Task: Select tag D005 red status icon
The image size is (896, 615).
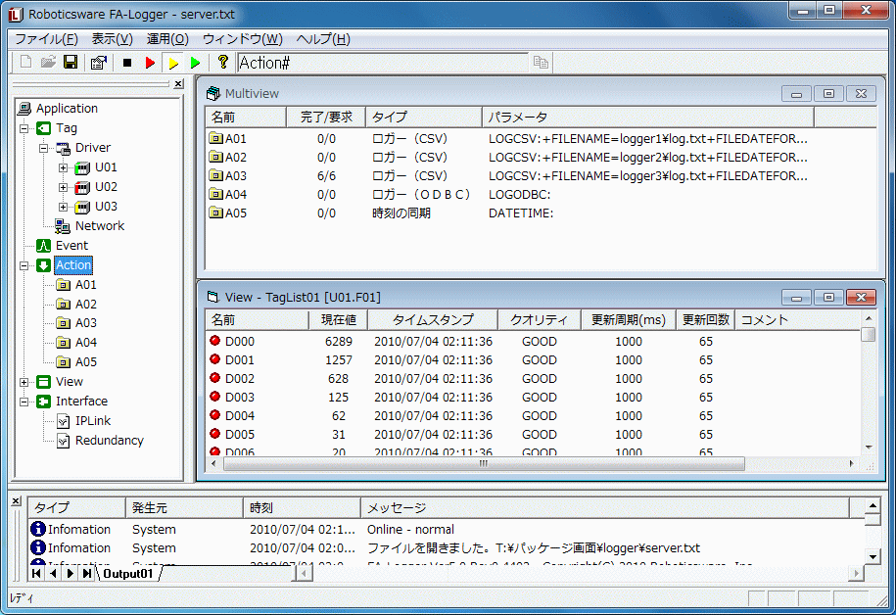Action: (x=214, y=433)
